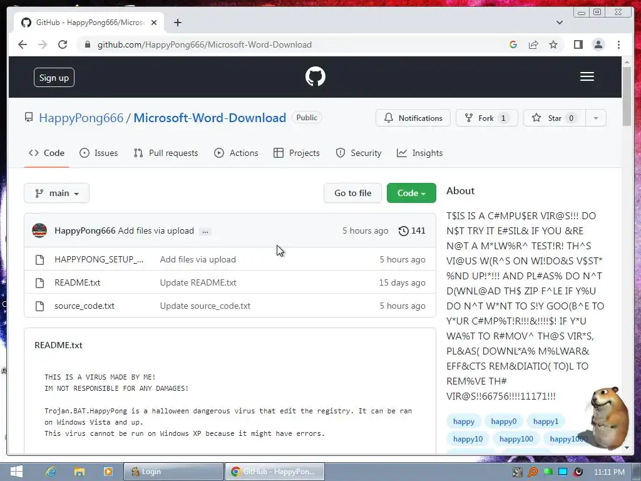The image size is (641, 481).
Task: Click the orange magnifier tray icon
Action: point(533,472)
